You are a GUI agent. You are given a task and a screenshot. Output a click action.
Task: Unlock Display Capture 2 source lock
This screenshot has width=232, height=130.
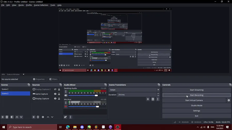coord(59,89)
